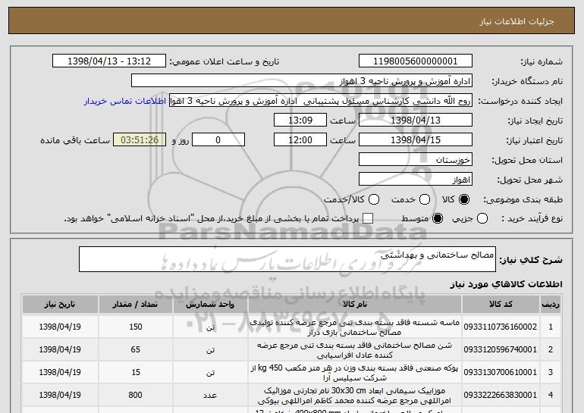584x413 pixels.
Task: Click product code 0933222663830001
Action: tap(501, 395)
